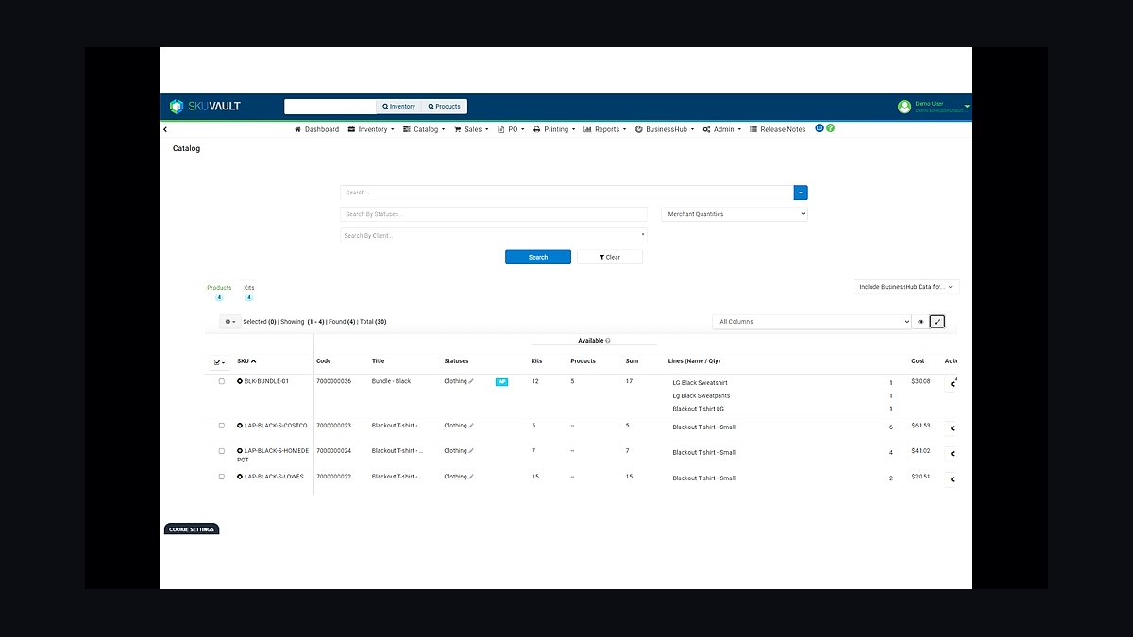This screenshot has height=637, width=1133.
Task: Click the Demo User avatar icon
Action: pyautogui.click(x=905, y=107)
